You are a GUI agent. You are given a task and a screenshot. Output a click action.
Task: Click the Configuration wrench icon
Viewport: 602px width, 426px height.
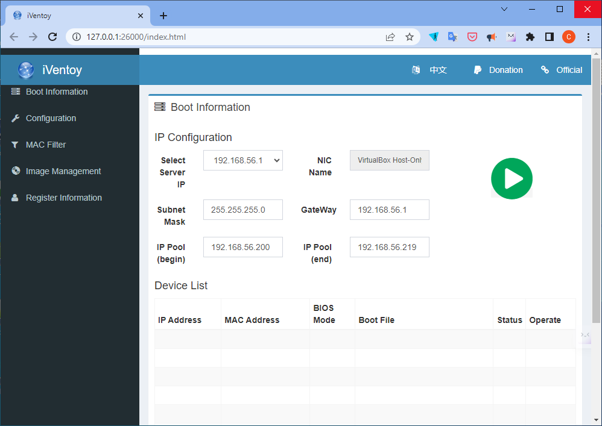pos(15,118)
